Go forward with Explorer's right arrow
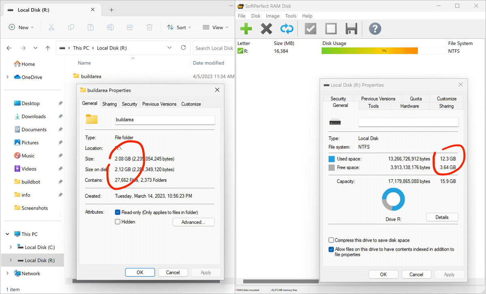This screenshot has height=294, width=486. [23, 48]
